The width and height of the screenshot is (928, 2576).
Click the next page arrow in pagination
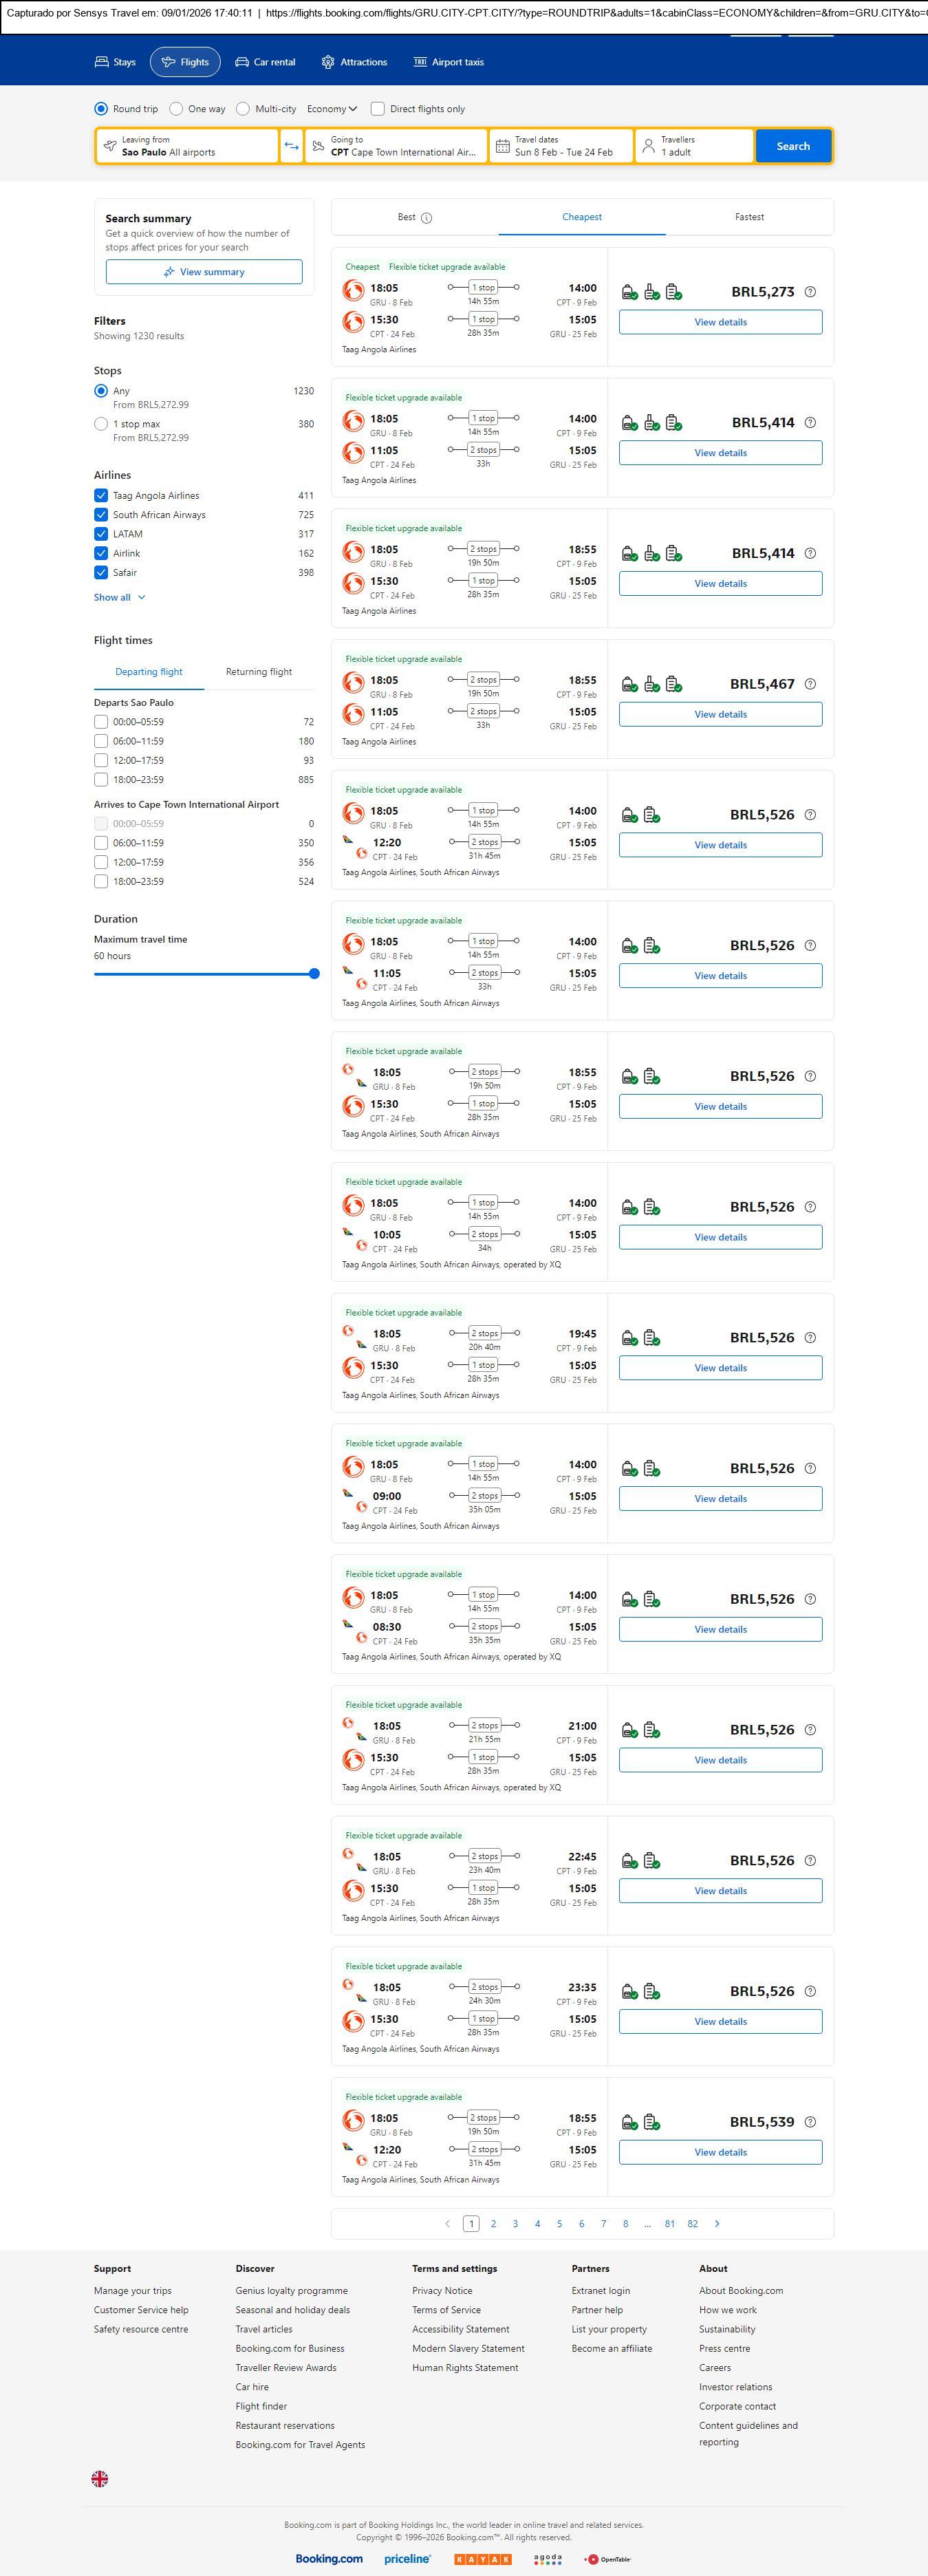click(x=717, y=2223)
